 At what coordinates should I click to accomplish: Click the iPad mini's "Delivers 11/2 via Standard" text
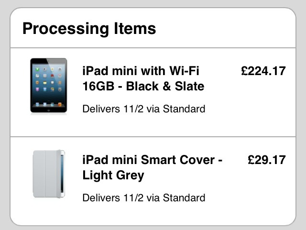coord(143,109)
